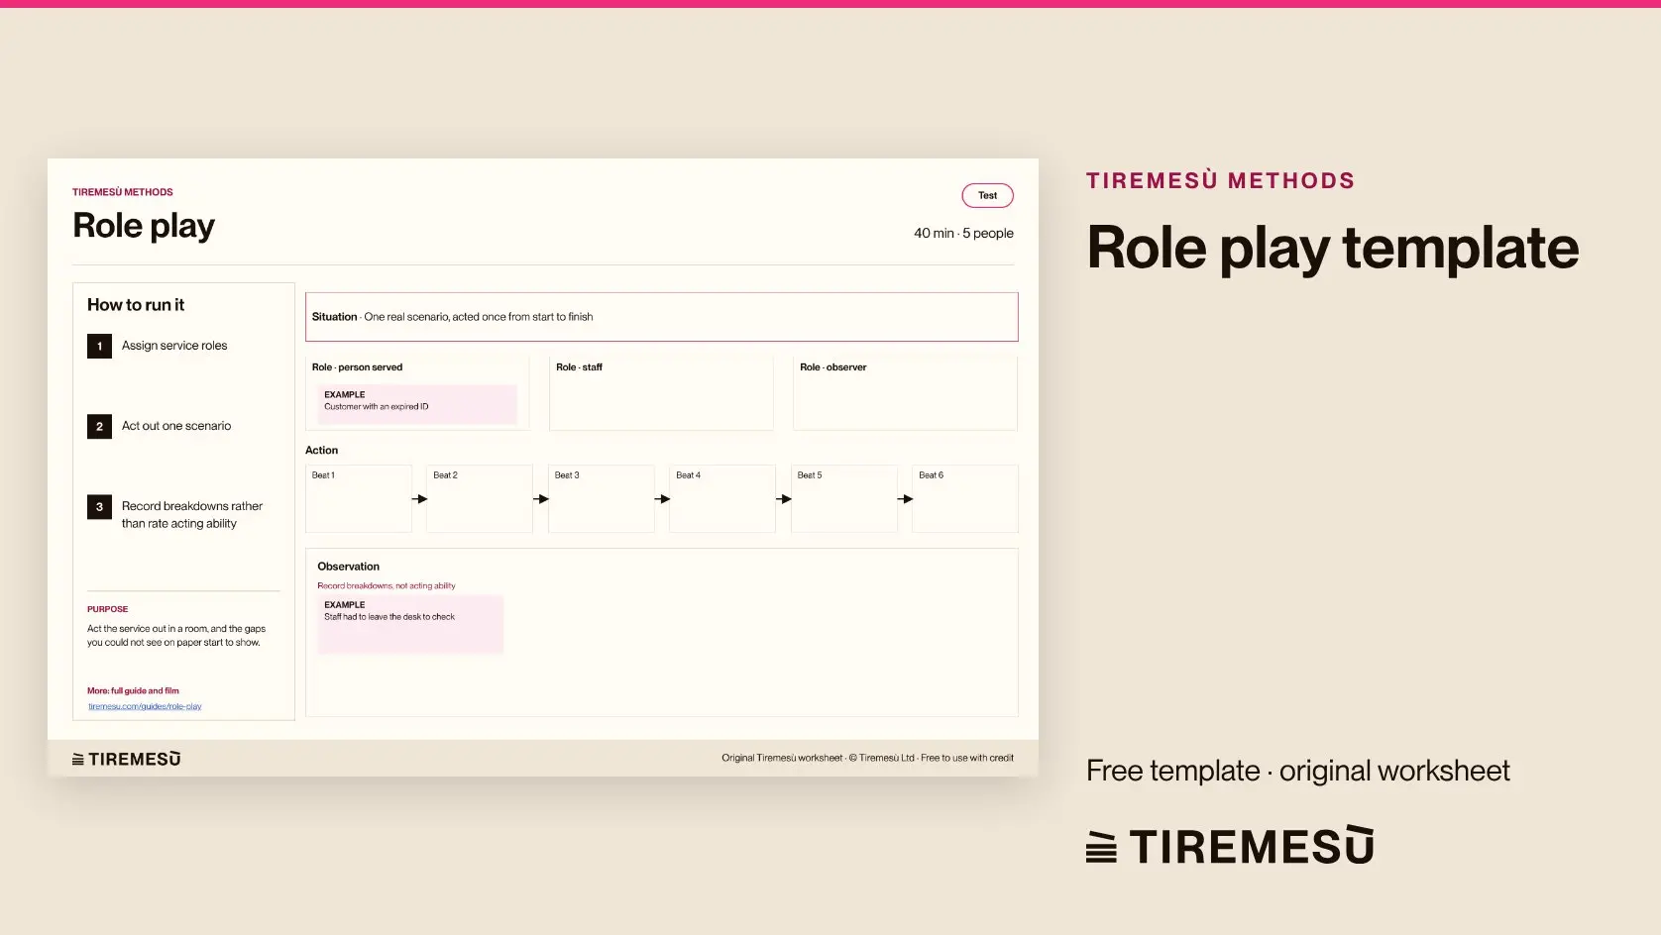This screenshot has height=935, width=1661.
Task: Click the large Tiremesù logo at bottom right
Action: point(1230,846)
